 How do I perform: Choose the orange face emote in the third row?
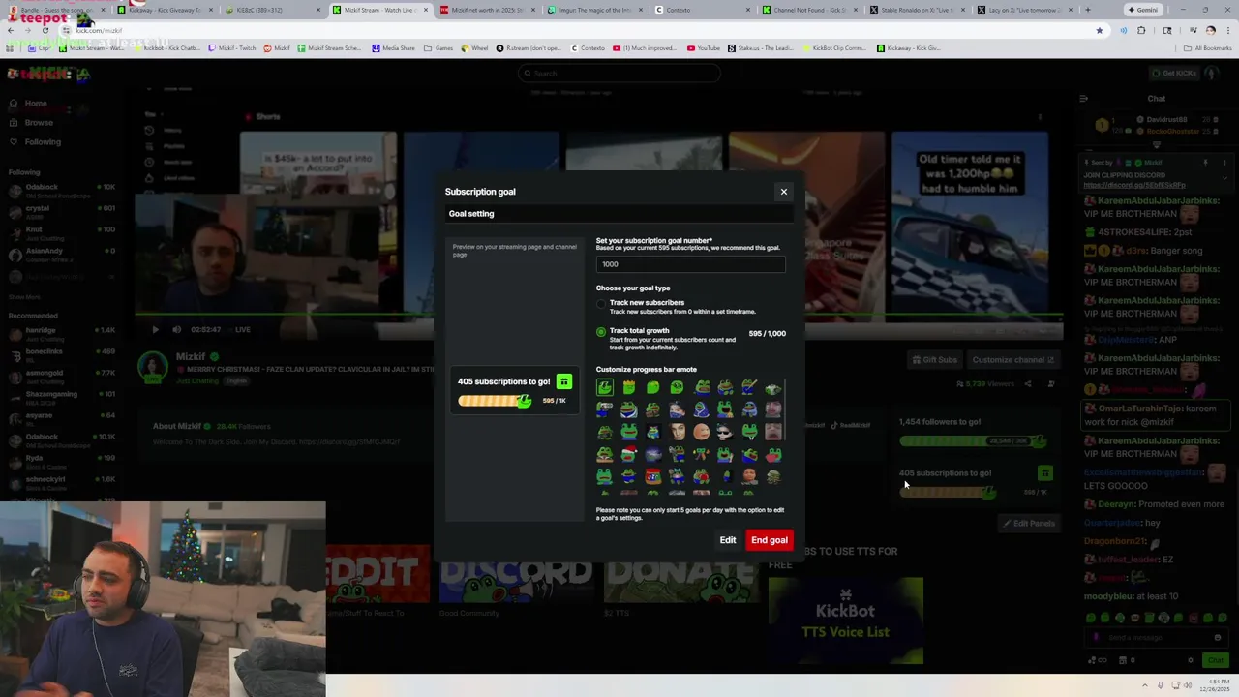point(701,432)
